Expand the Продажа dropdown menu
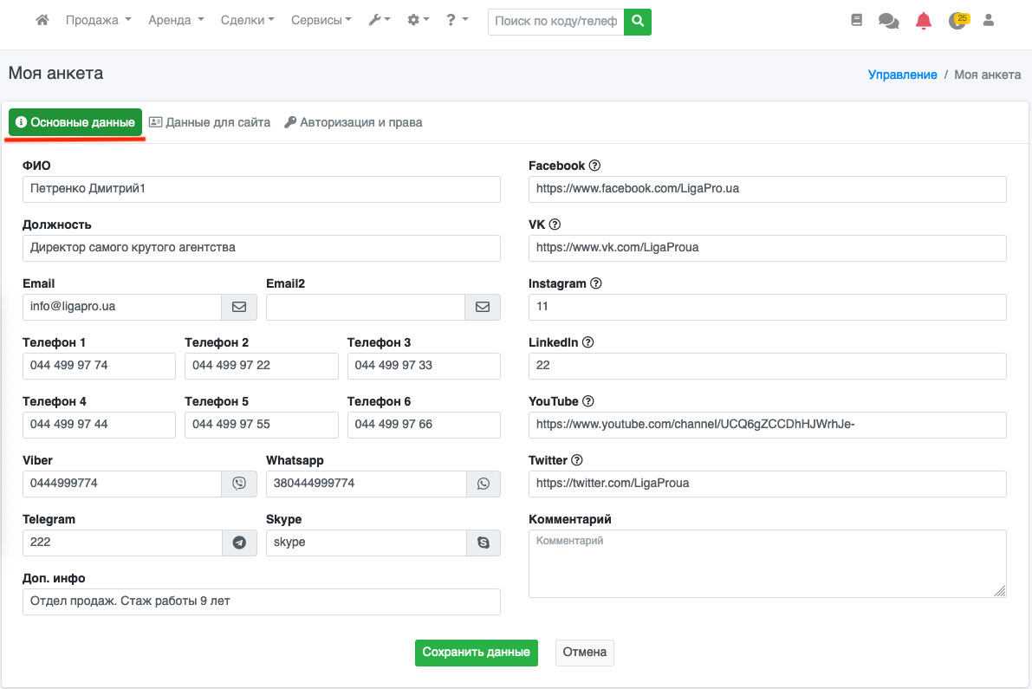Screen dimensions: 1032x689 coord(98,20)
